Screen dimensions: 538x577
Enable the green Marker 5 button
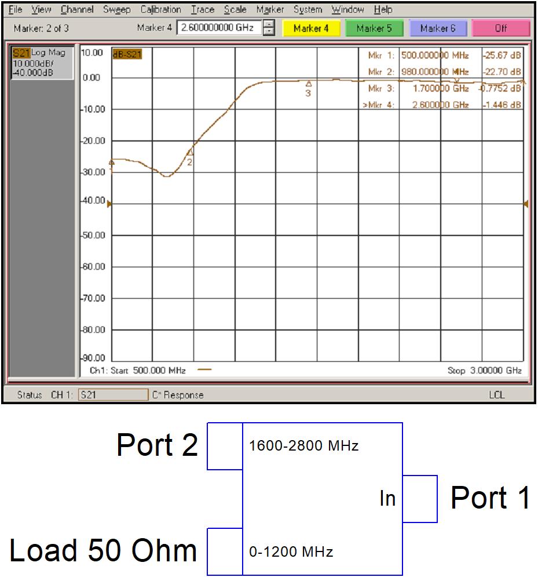click(x=375, y=27)
